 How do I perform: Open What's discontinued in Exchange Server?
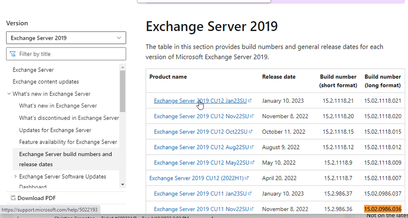(69, 118)
